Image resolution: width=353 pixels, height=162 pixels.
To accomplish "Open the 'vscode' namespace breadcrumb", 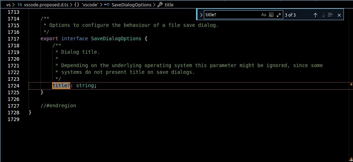I will pos(90,5).
